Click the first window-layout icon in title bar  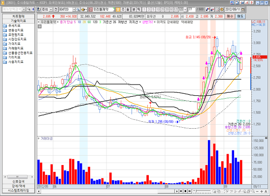[x=232, y=2]
